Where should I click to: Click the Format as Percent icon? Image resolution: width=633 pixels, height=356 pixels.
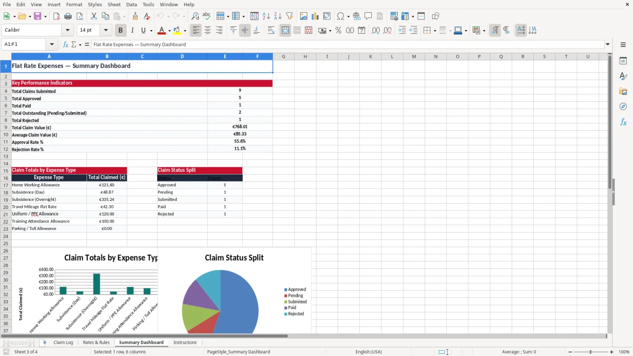(338, 31)
